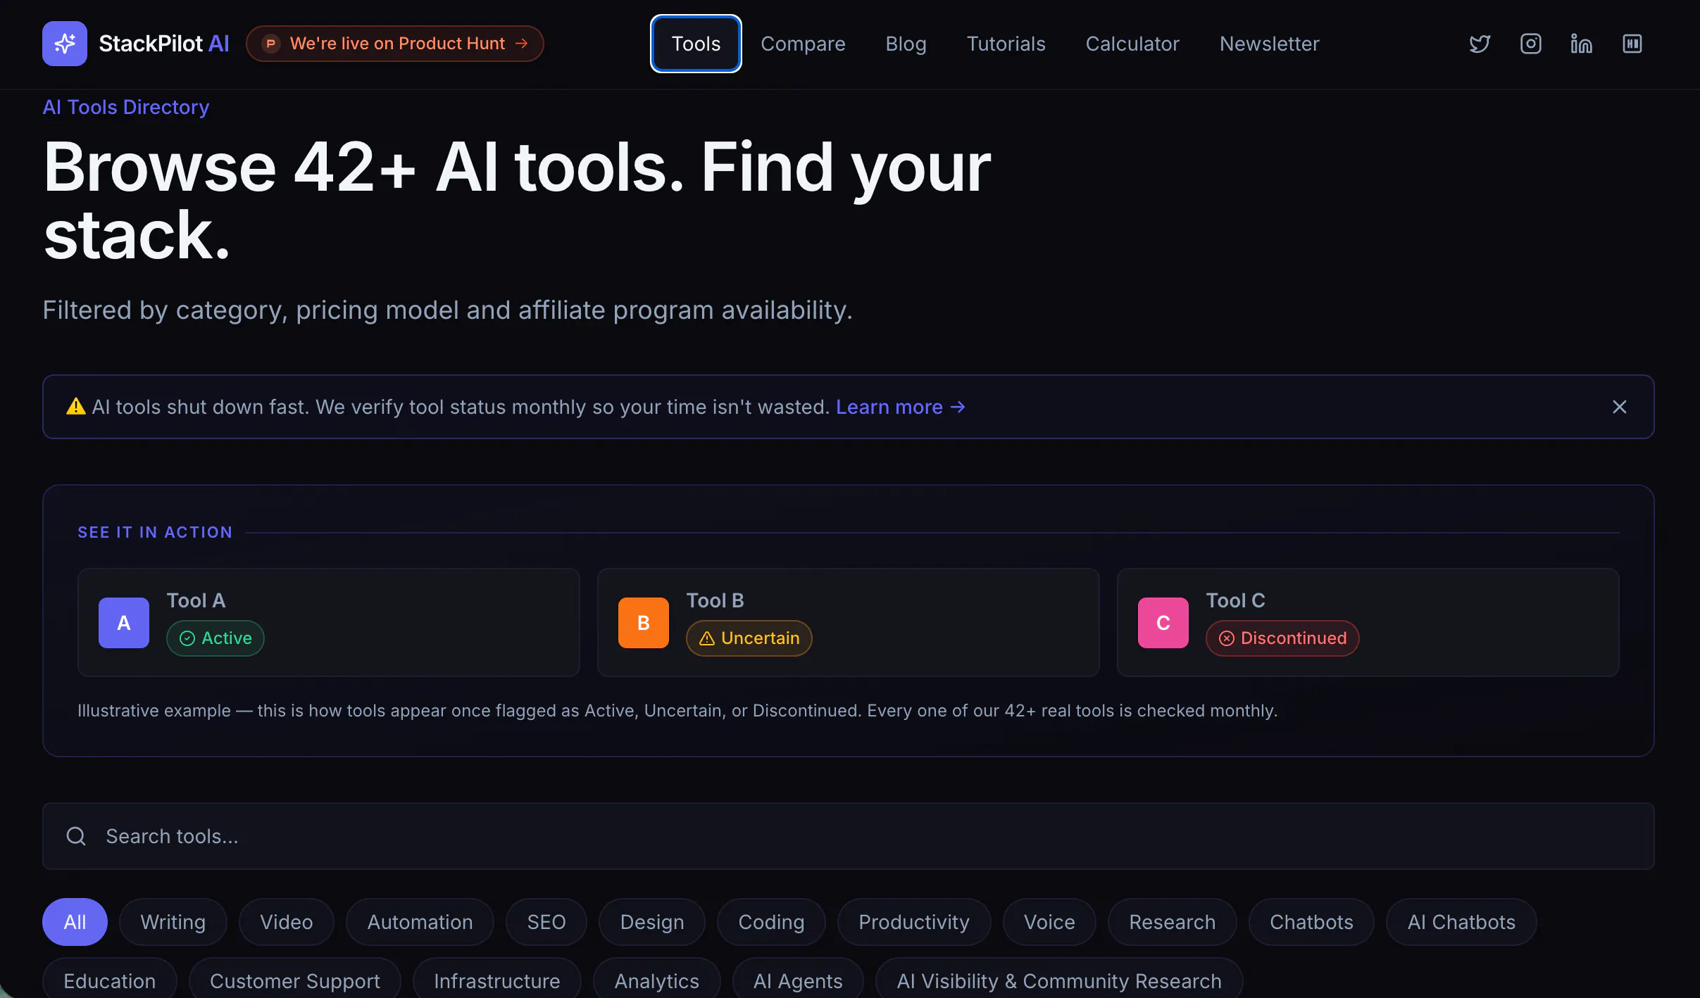Image resolution: width=1700 pixels, height=998 pixels.
Task: Select AI Visibility & Community Research chip
Action: [x=1059, y=980]
